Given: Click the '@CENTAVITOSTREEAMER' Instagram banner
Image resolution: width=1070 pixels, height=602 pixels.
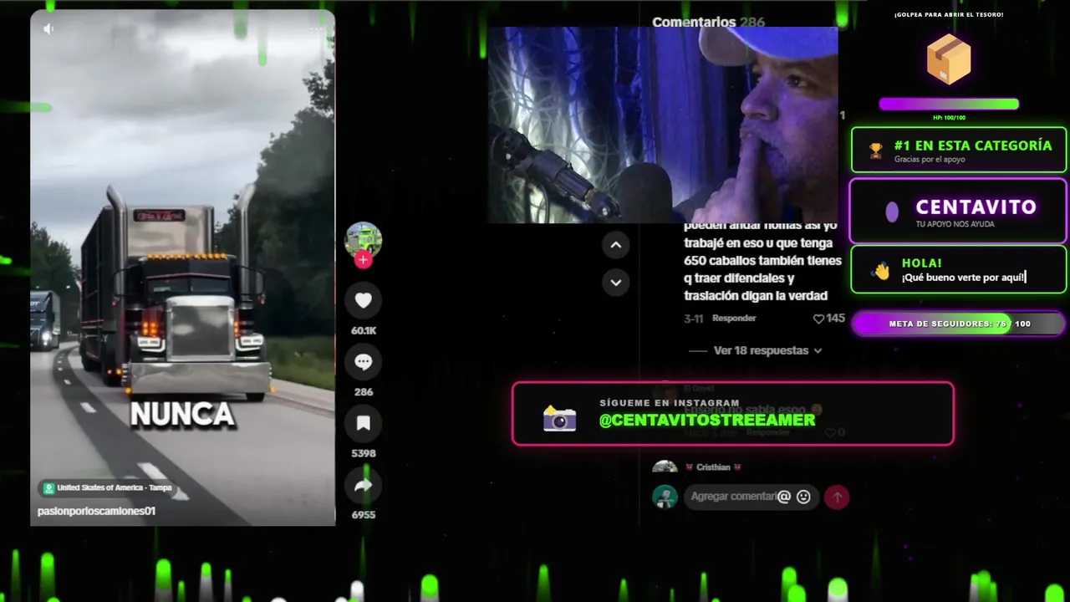Looking at the screenshot, I should coord(733,413).
